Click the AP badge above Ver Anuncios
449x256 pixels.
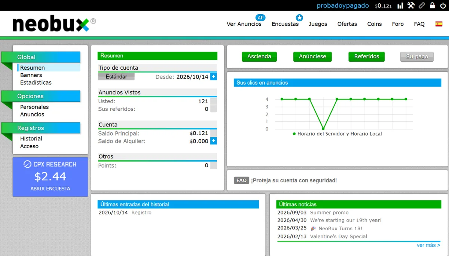pyautogui.click(x=260, y=18)
